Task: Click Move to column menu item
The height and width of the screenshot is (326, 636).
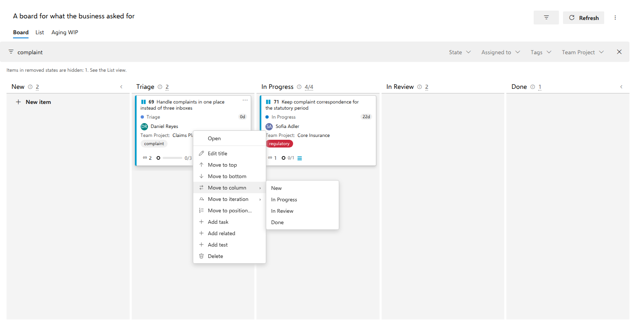Action: coord(230,187)
